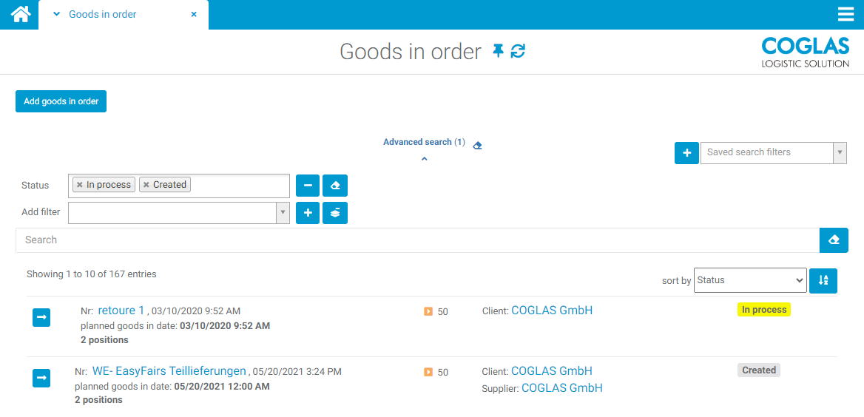The width and height of the screenshot is (864, 417).
Task: Toggle the sort direction button
Action: pyautogui.click(x=823, y=281)
